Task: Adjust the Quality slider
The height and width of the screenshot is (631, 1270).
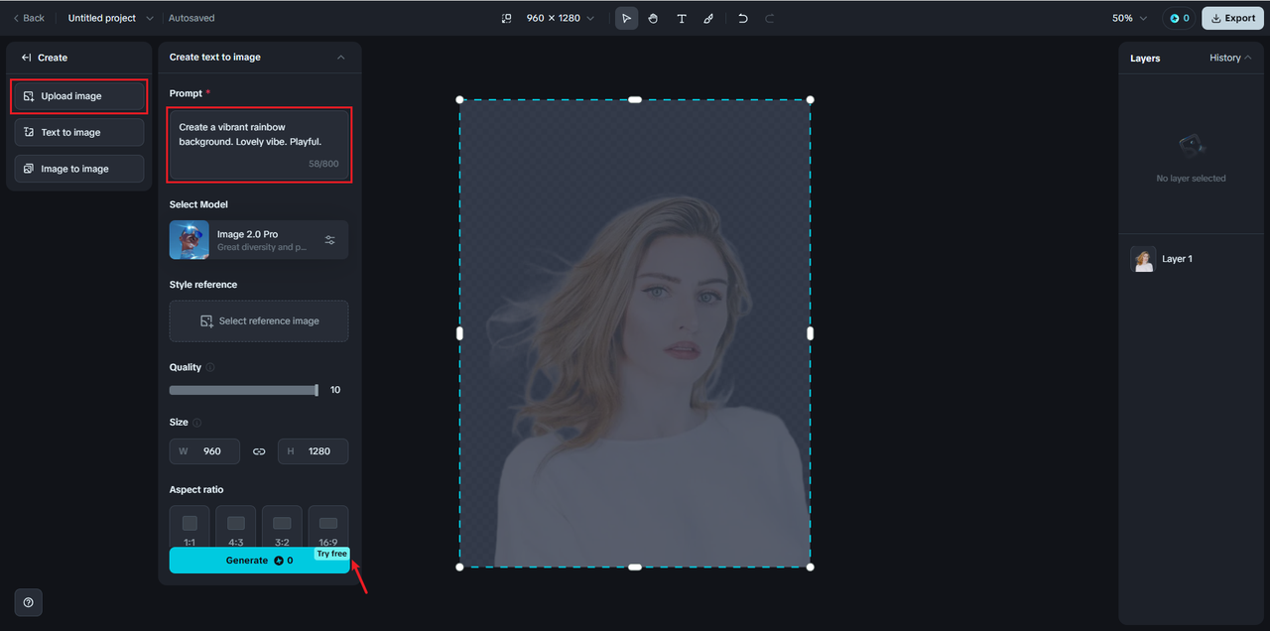Action: 316,390
